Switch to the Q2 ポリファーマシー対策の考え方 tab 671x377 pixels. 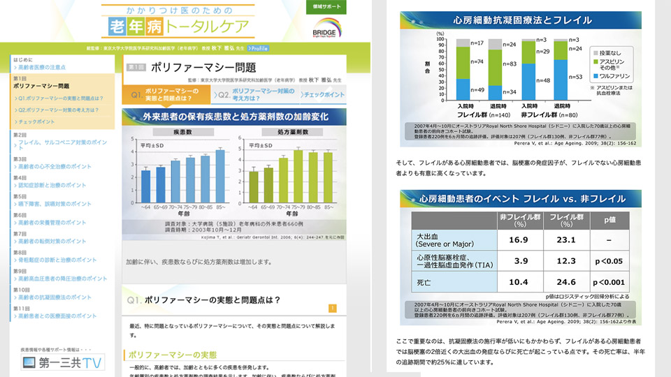click(254, 94)
